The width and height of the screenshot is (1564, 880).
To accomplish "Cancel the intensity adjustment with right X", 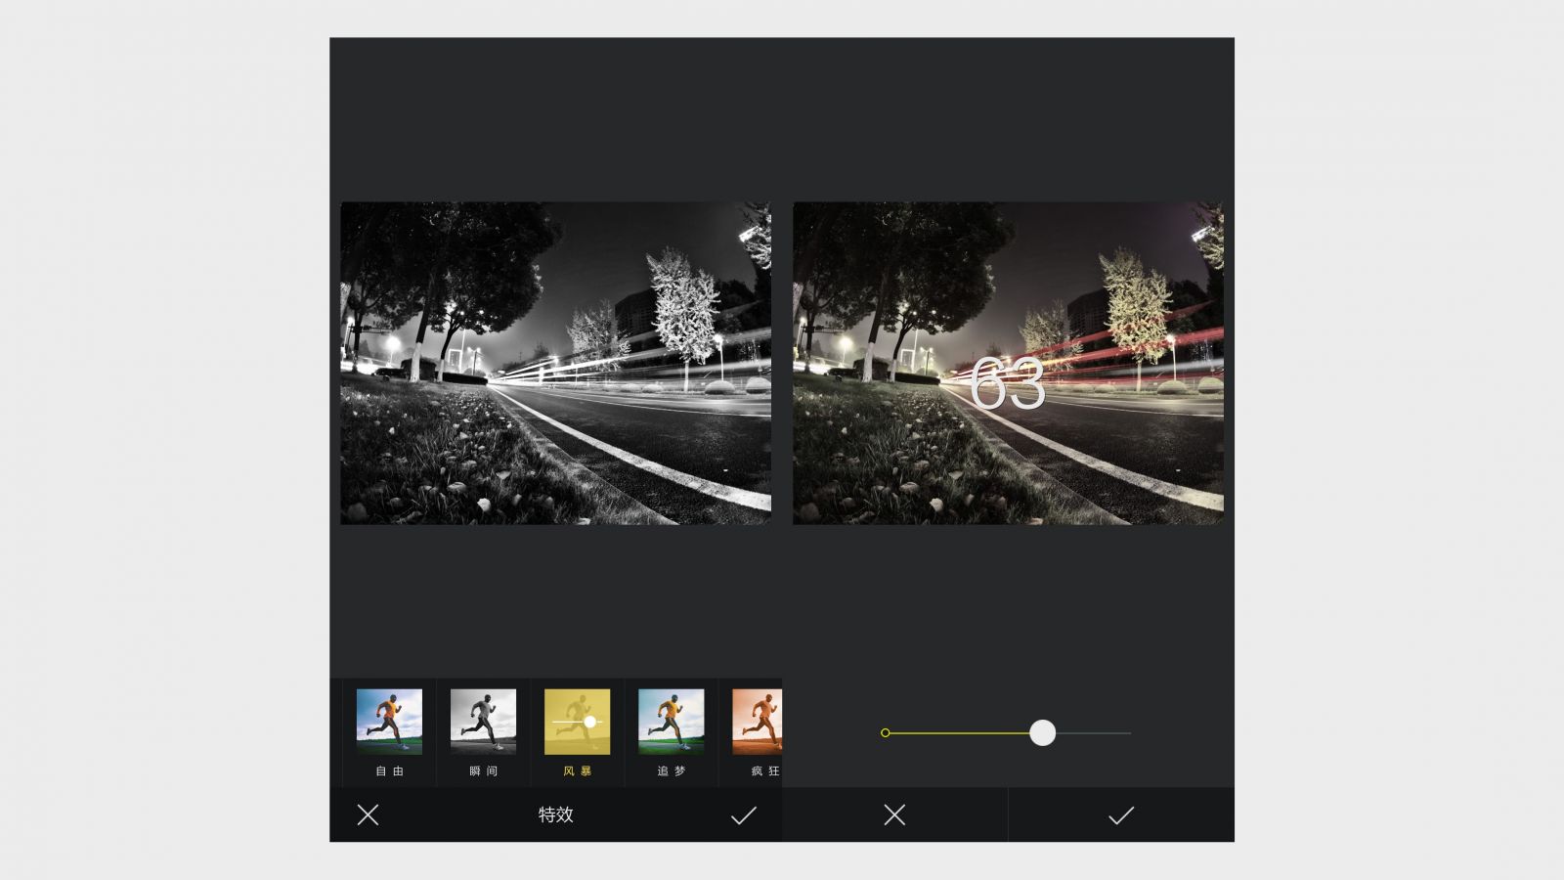I will (x=894, y=814).
